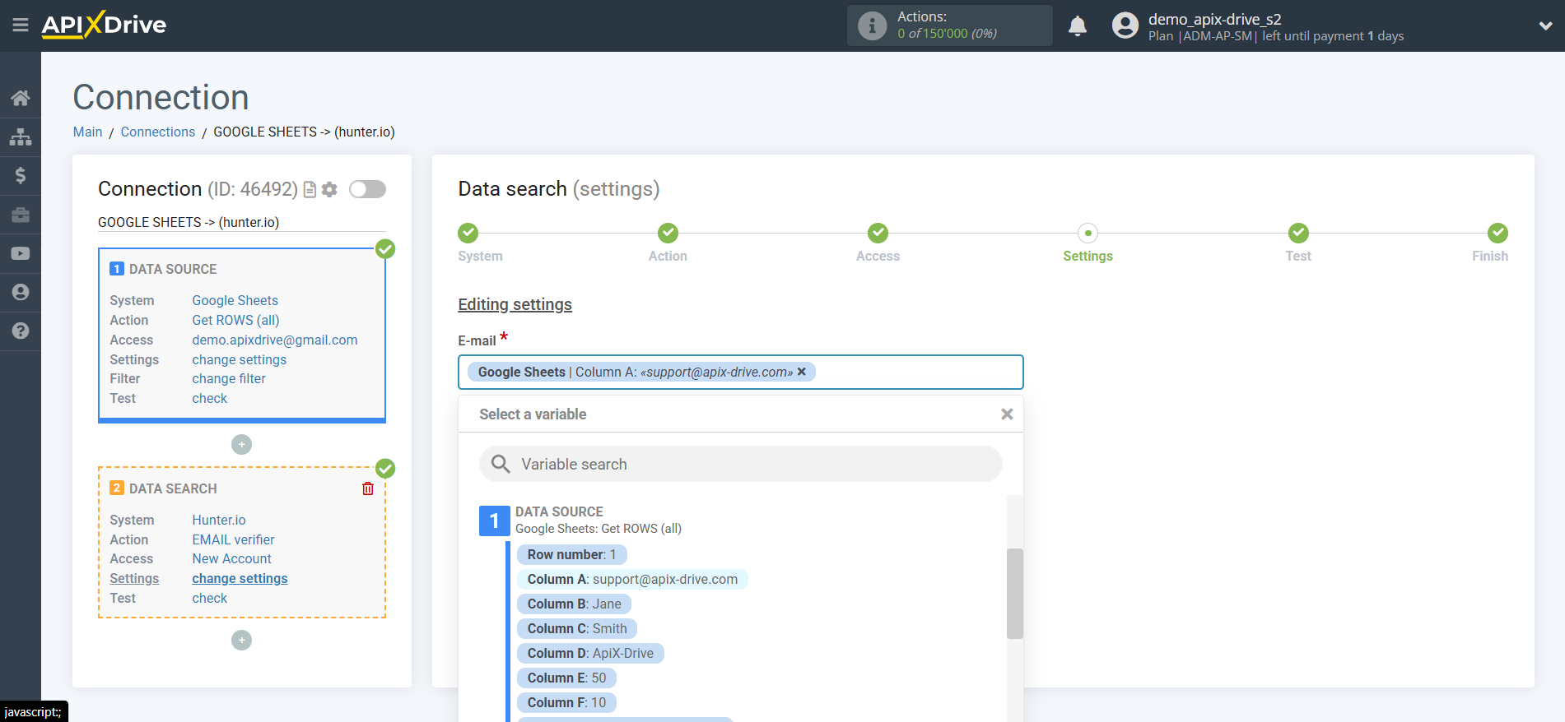Go to the Test step
This screenshot has width=1565, height=722.
1298,234
